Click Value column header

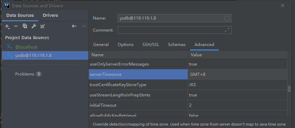pos(238,55)
